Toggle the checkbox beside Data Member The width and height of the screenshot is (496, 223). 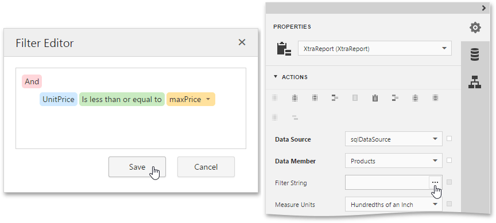point(449,161)
